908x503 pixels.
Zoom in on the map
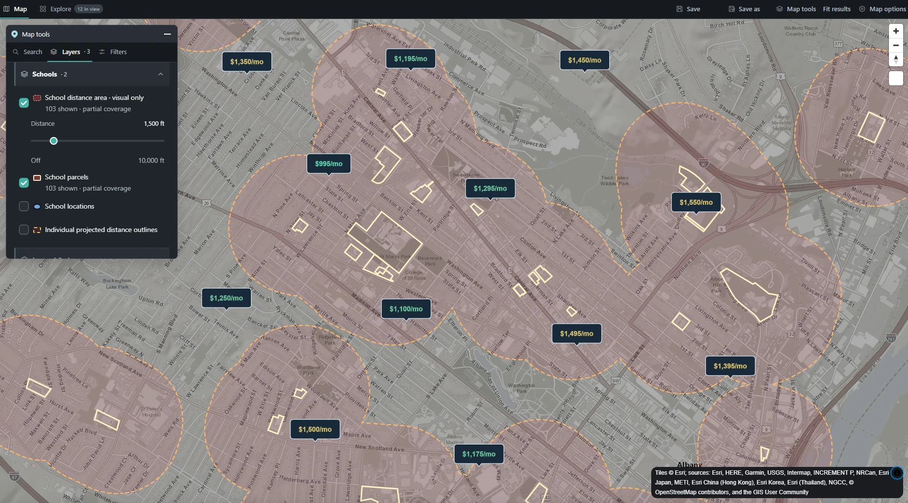pos(896,31)
